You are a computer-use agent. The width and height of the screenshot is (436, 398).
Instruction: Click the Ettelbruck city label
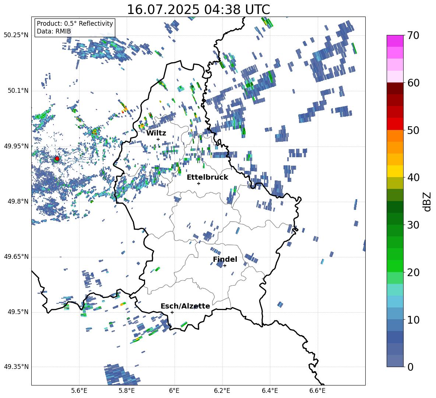(x=207, y=177)
